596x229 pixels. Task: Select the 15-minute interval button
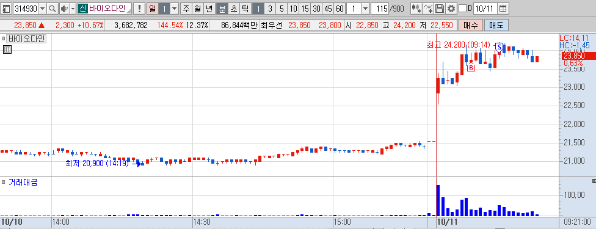[x=305, y=9]
